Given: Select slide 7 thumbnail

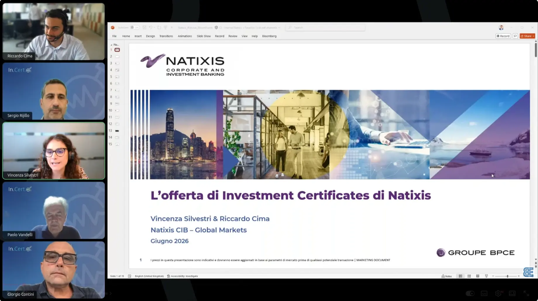Looking at the screenshot, I should (117, 90).
